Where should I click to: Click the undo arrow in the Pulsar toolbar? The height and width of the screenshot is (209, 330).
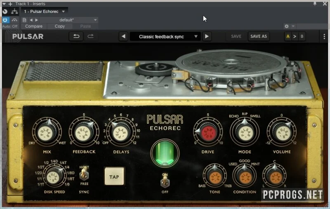[x=76, y=36]
